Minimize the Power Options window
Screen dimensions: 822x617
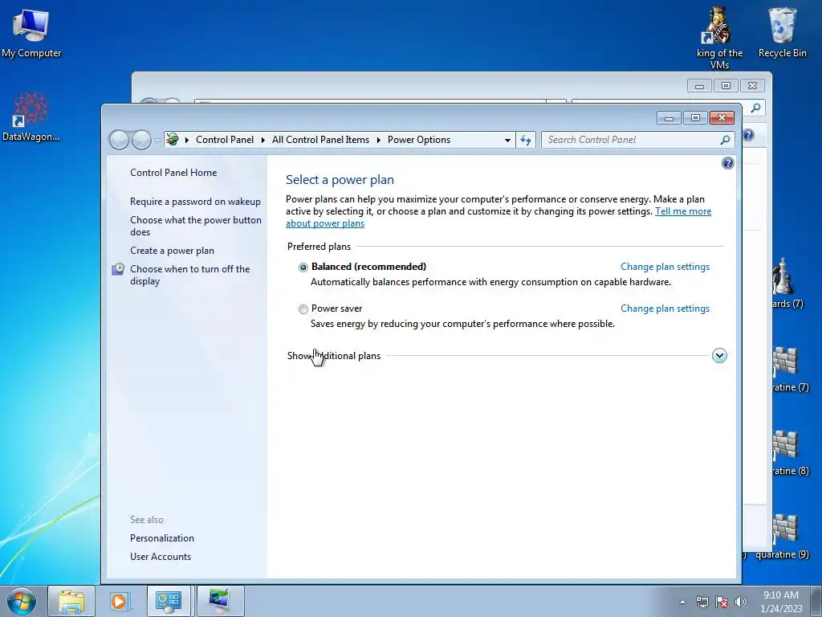pyautogui.click(x=669, y=118)
